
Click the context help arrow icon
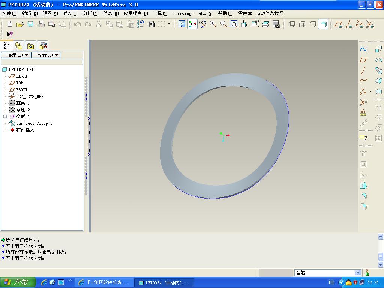click(x=9, y=34)
